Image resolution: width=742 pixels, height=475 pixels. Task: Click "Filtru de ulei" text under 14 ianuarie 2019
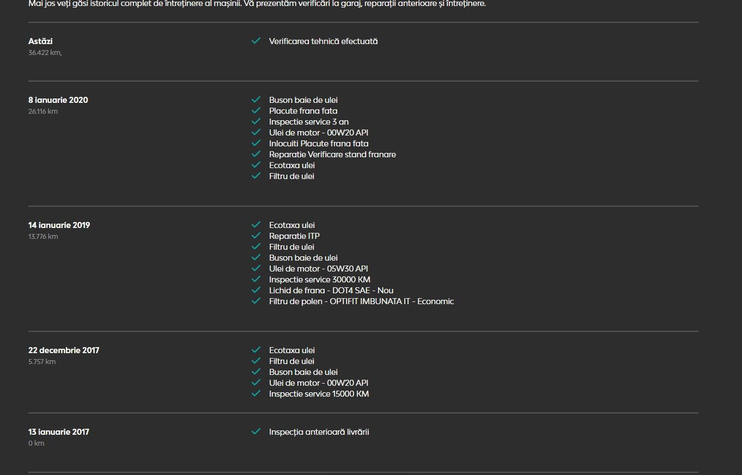[291, 247]
